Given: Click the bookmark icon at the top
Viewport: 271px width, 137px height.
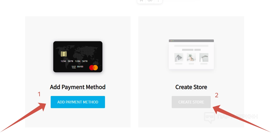Looking at the screenshot, I should click(141, 1).
